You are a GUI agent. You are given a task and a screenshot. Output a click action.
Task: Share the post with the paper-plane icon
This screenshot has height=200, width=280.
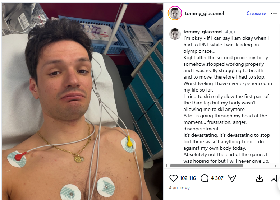232,178
